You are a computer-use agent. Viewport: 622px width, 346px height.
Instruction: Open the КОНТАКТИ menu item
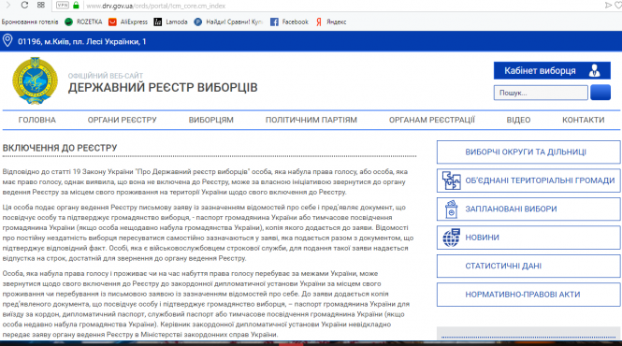(583, 120)
